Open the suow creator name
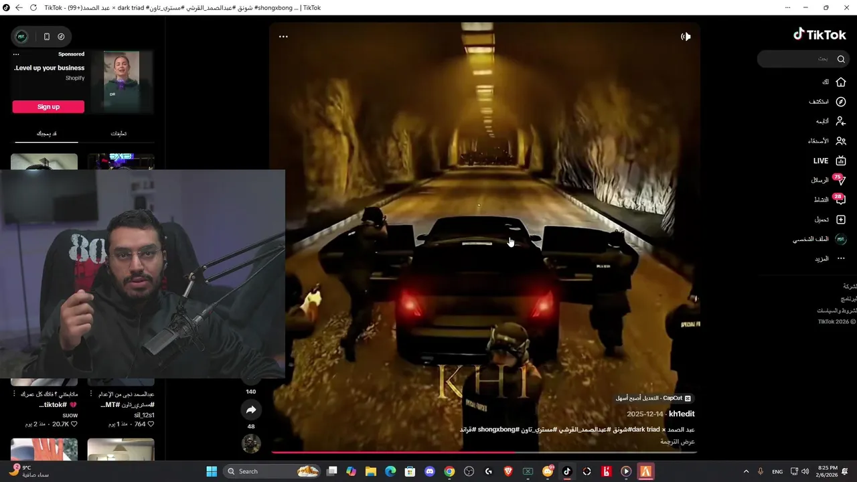 click(x=70, y=415)
